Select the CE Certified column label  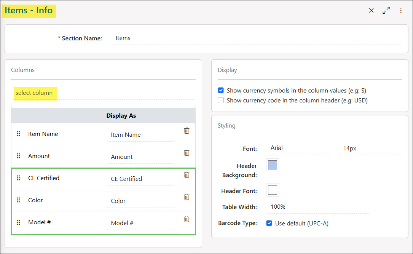pyautogui.click(x=44, y=178)
